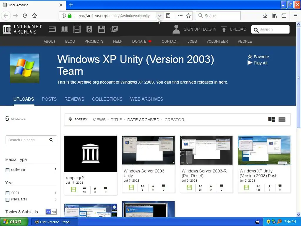Screen dimensions: 301x226
Task: Check the software media type checkbox
Action: pyautogui.click(x=7, y=170)
